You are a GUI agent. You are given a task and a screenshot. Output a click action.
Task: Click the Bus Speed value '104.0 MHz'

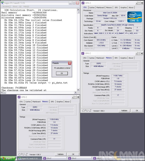pyautogui.click(x=101, y=45)
